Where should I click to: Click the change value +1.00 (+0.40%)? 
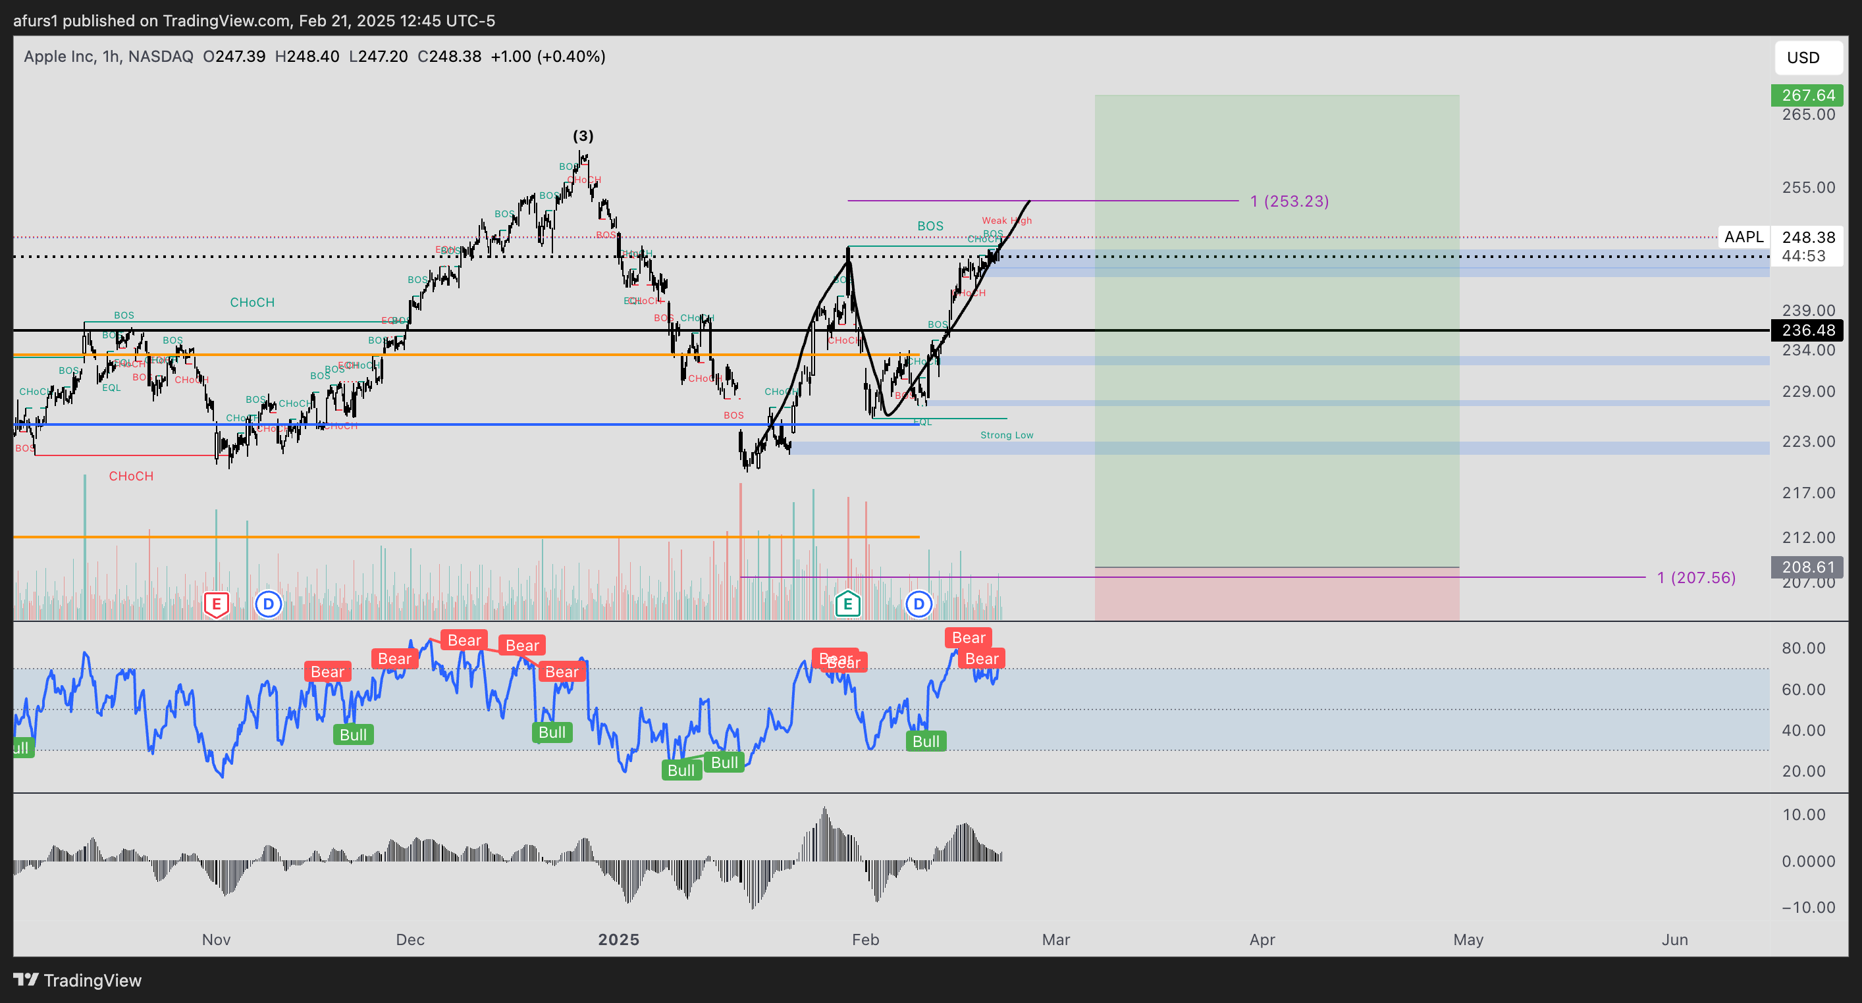[x=548, y=57]
